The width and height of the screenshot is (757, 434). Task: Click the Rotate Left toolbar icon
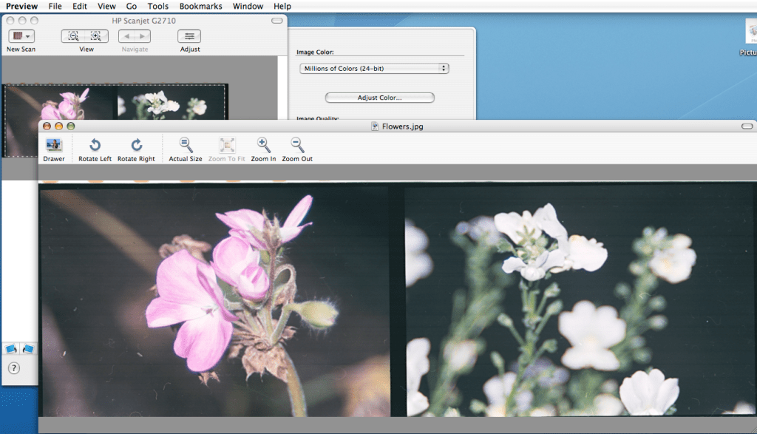95,146
